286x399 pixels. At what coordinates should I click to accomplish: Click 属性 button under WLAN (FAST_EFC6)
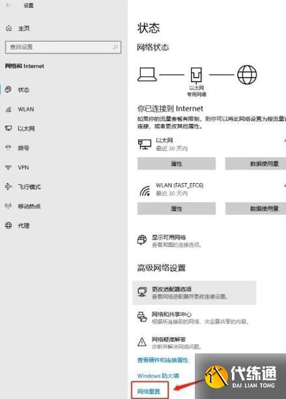click(177, 209)
